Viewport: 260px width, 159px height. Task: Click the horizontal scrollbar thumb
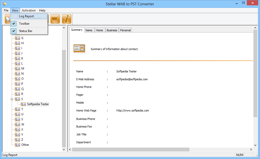[131, 149]
